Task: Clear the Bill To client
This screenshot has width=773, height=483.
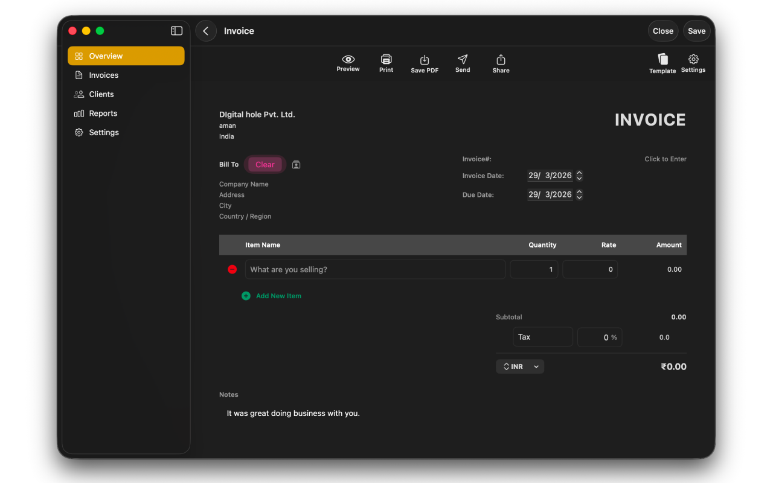Action: click(x=265, y=164)
